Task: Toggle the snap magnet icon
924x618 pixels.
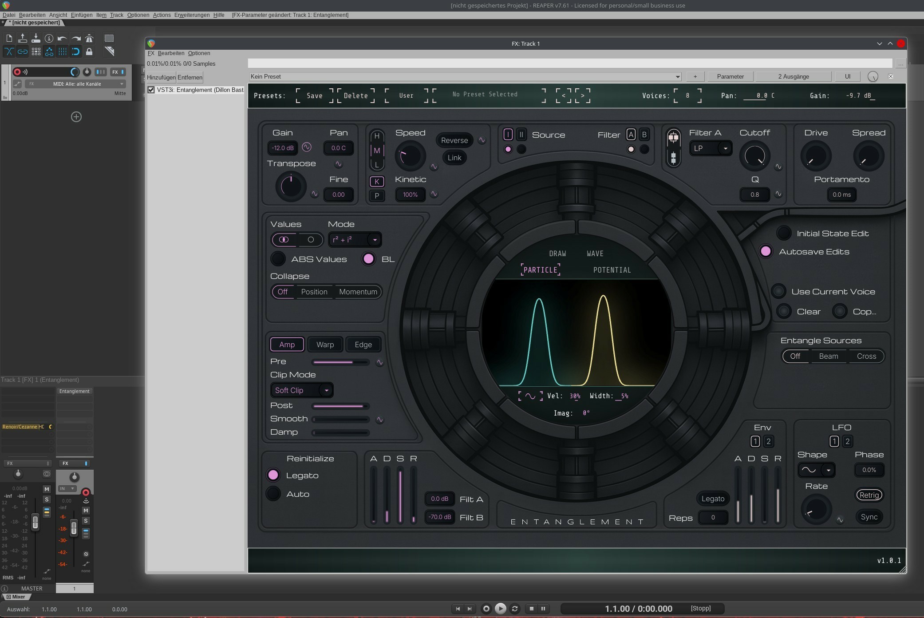Action: tap(76, 51)
